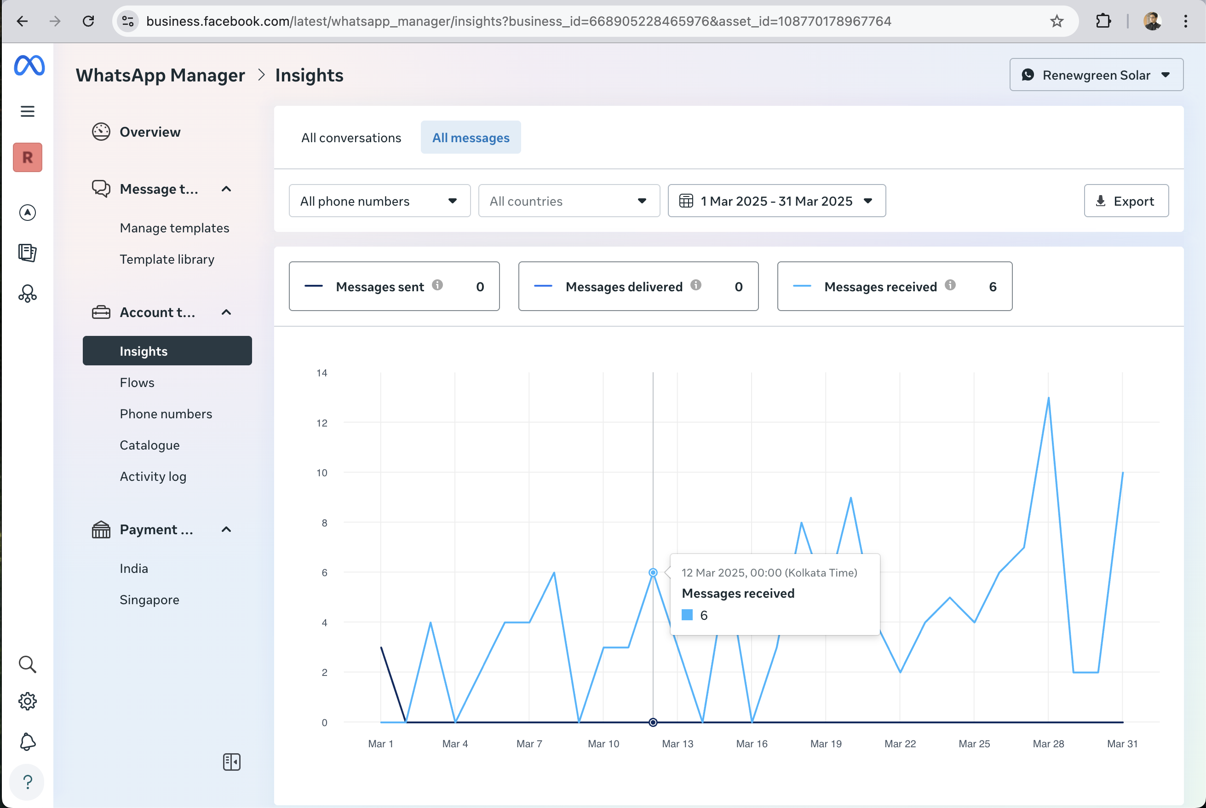Image resolution: width=1206 pixels, height=808 pixels.
Task: Select Insights in the sidebar
Action: [x=167, y=351]
